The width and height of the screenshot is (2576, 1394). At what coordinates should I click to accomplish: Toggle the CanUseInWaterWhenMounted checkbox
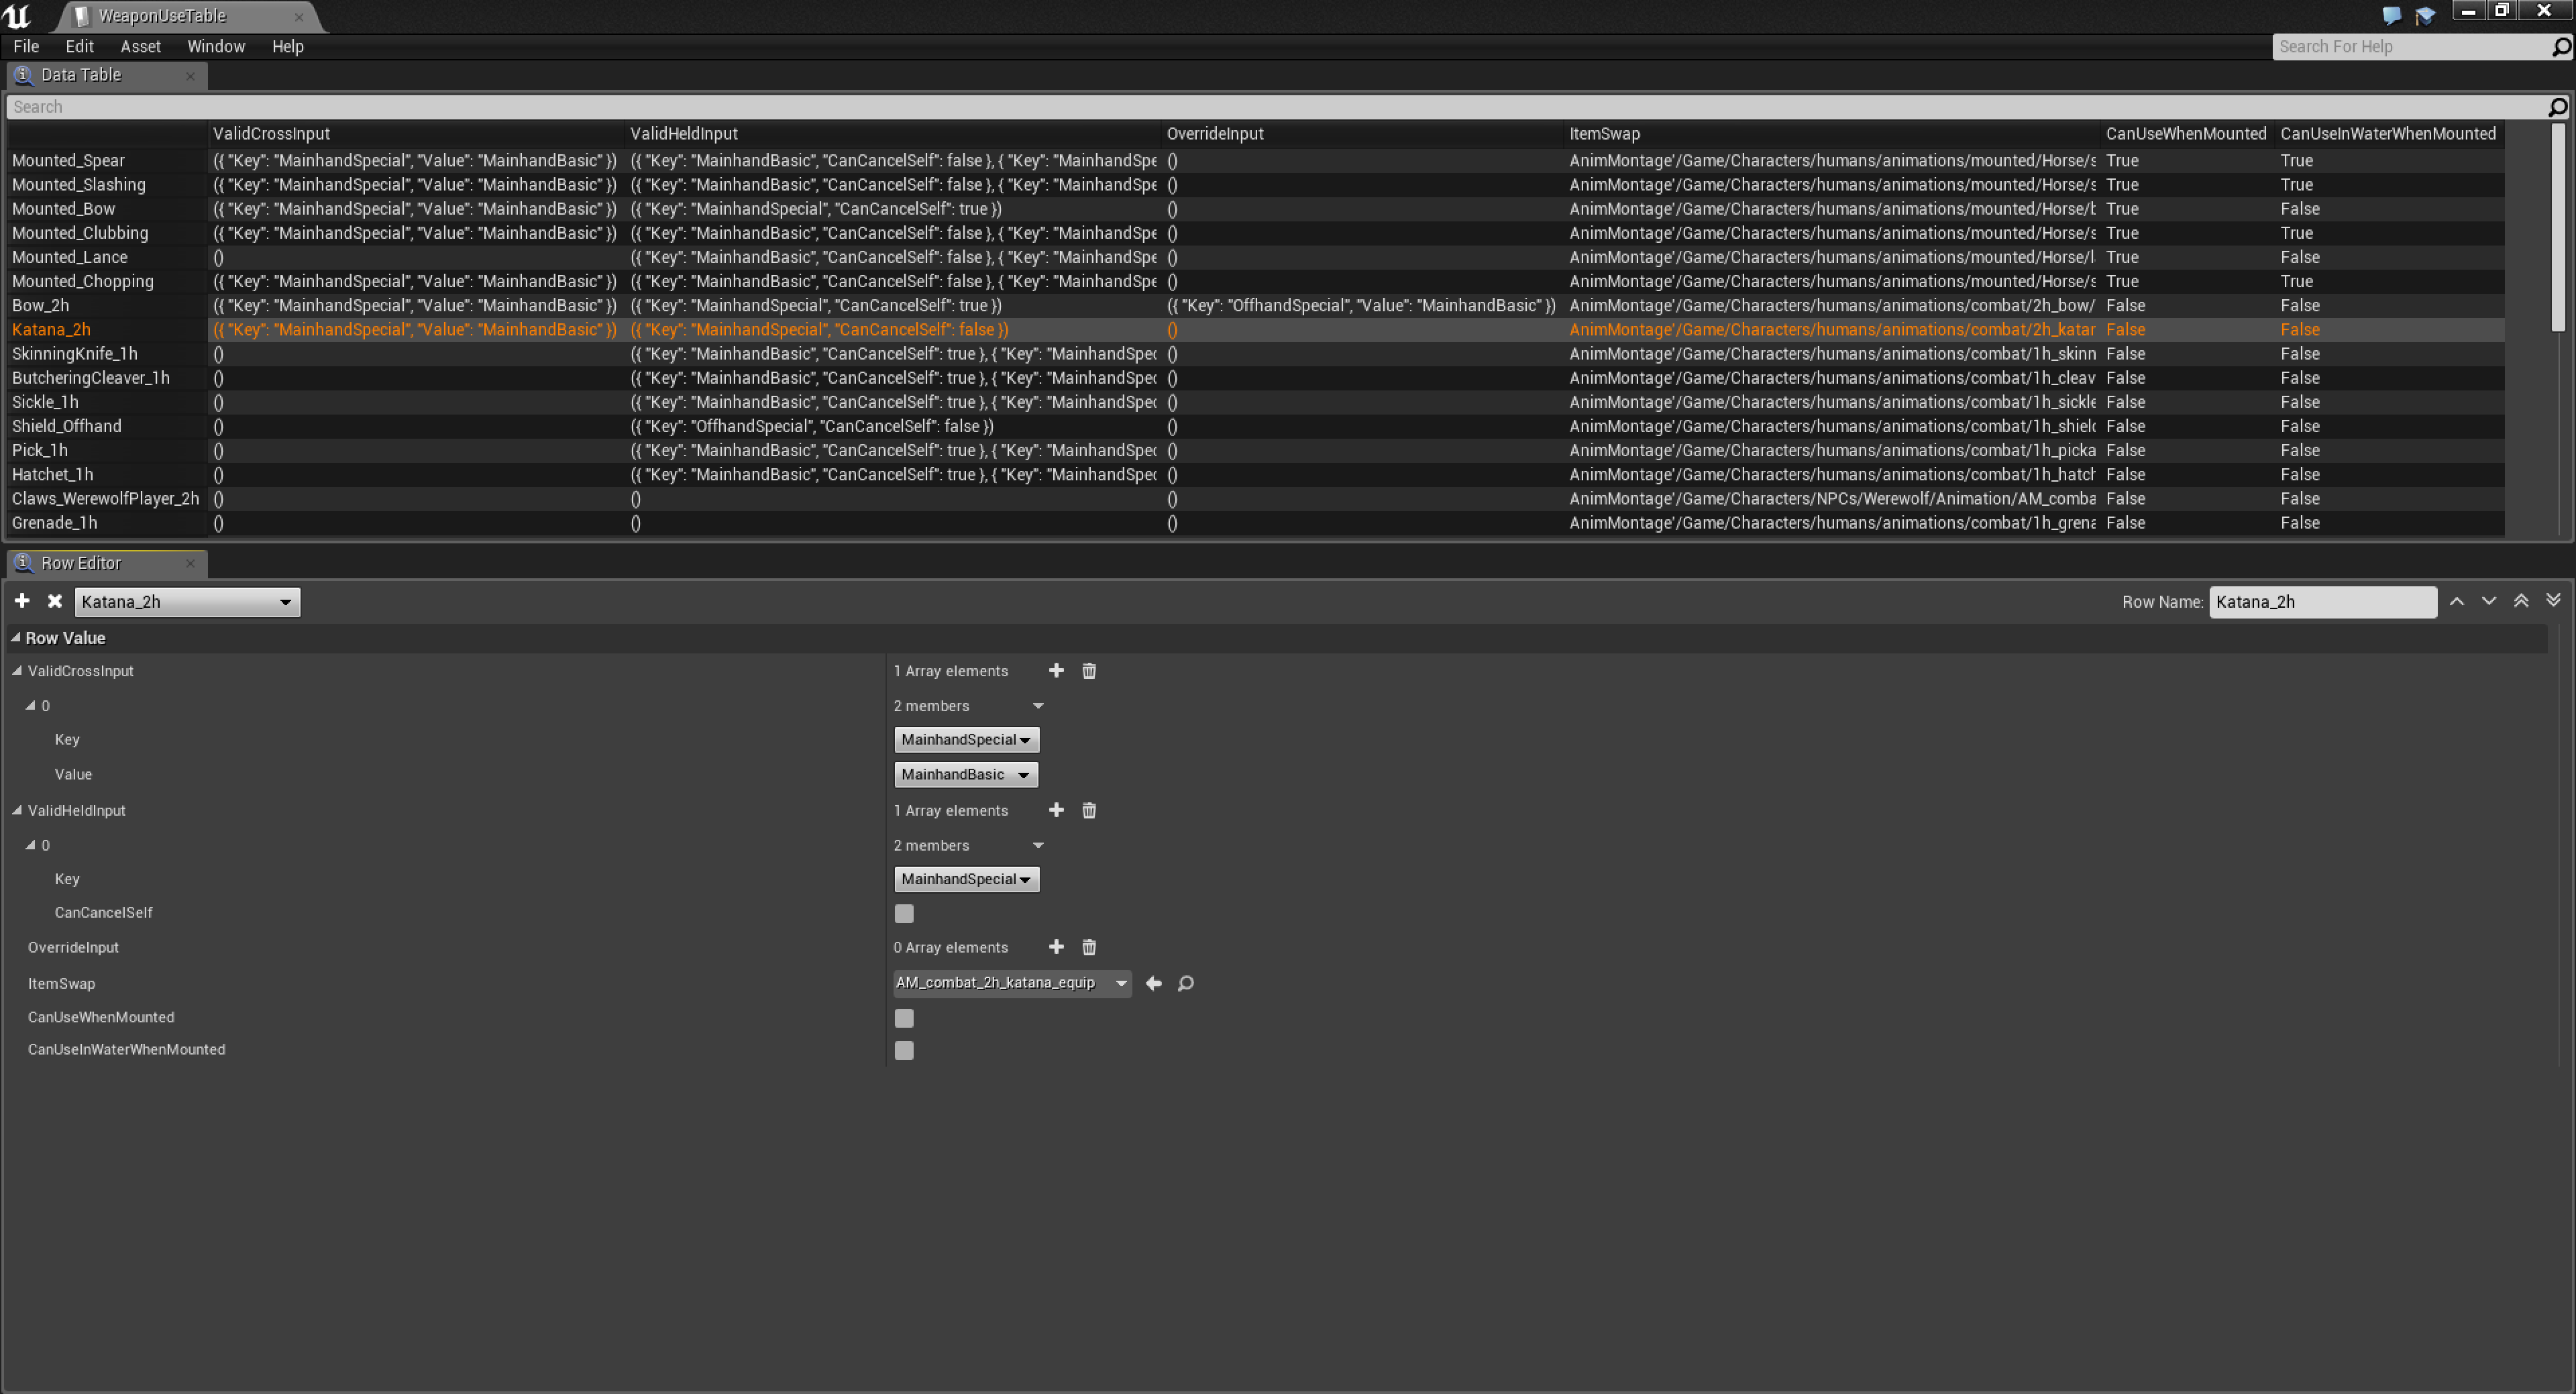tap(904, 1050)
